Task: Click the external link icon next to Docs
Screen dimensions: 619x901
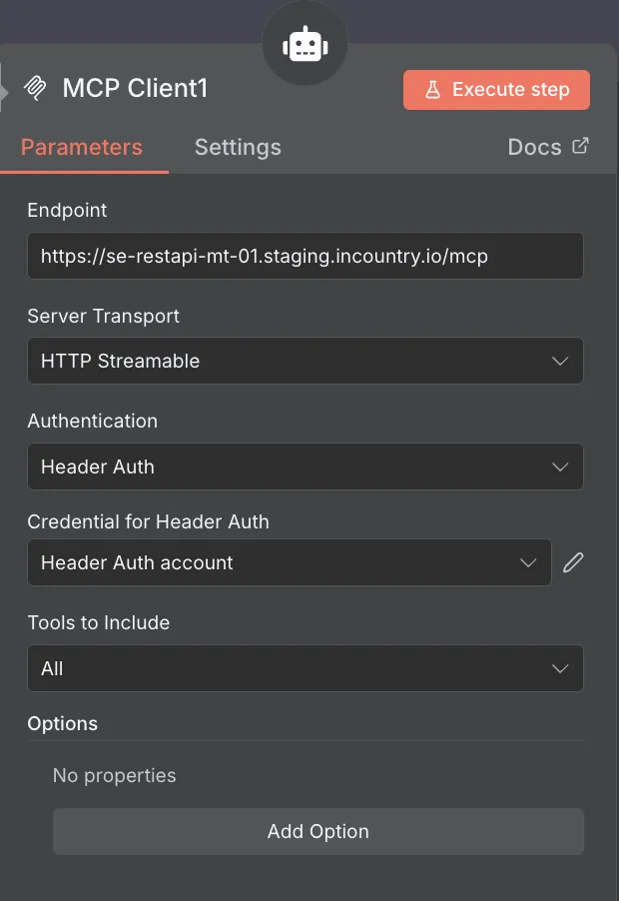Action: tap(580, 147)
